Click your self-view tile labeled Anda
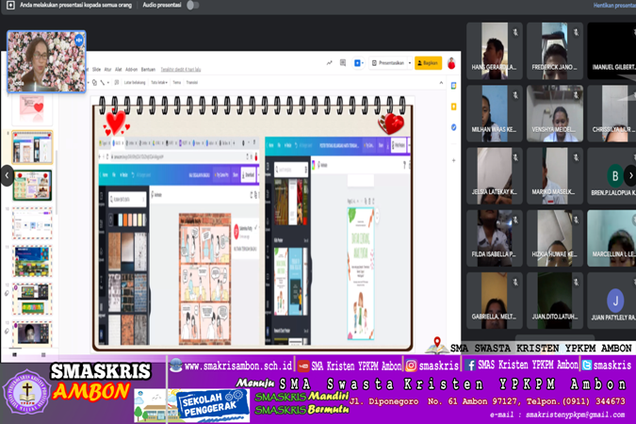This screenshot has height=424, width=636. coord(46,61)
